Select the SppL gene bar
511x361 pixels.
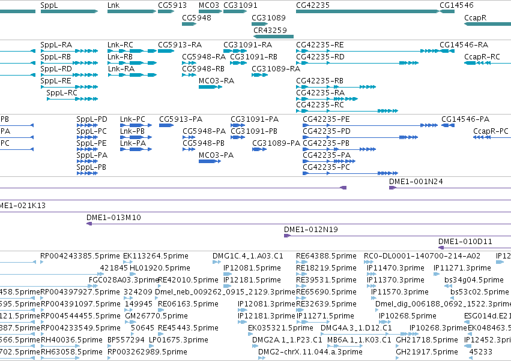click(x=69, y=11)
